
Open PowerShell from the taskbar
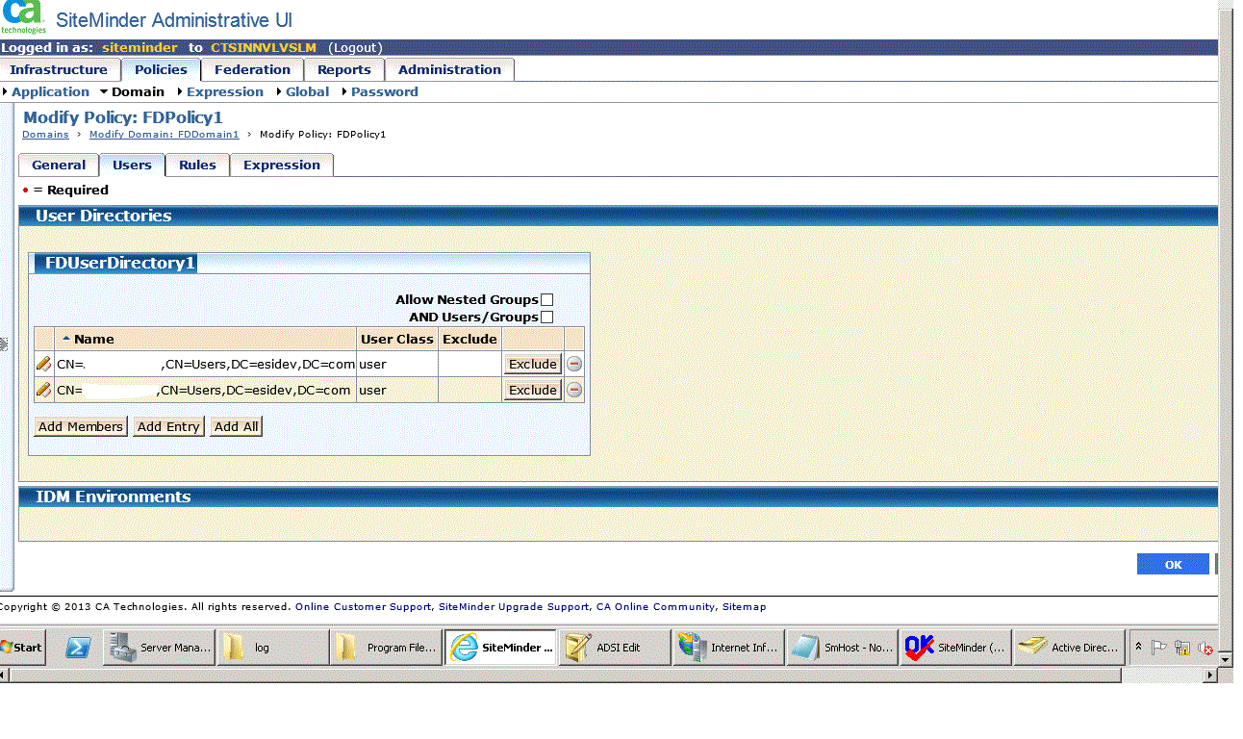[78, 648]
